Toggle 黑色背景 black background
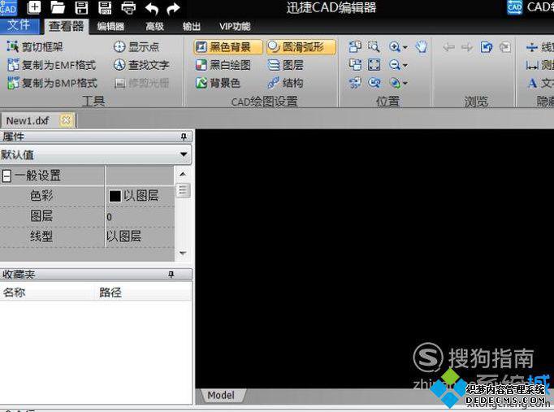The width and height of the screenshot is (554, 412). click(228, 46)
